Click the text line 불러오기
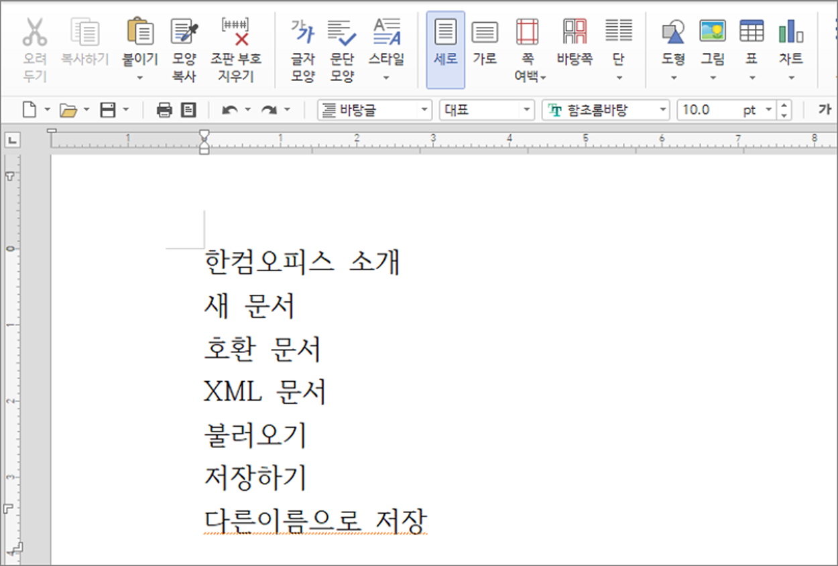 pos(255,435)
